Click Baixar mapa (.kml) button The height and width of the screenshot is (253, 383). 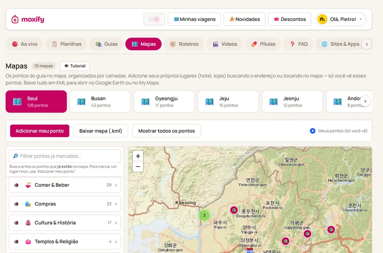tap(101, 131)
